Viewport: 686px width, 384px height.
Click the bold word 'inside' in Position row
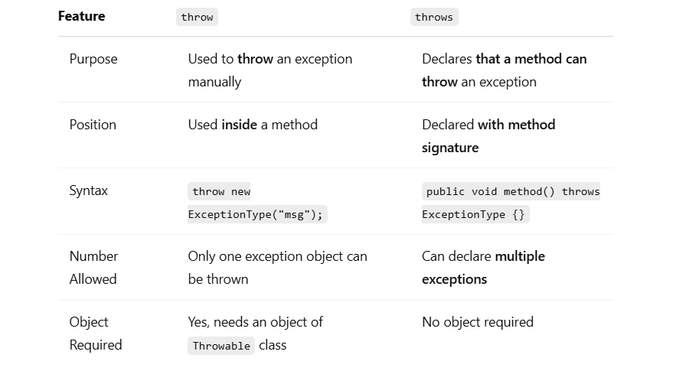240,125
